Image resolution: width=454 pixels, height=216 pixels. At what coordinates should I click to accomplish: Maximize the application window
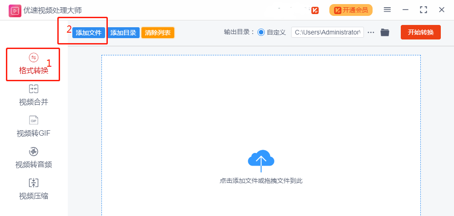click(423, 10)
